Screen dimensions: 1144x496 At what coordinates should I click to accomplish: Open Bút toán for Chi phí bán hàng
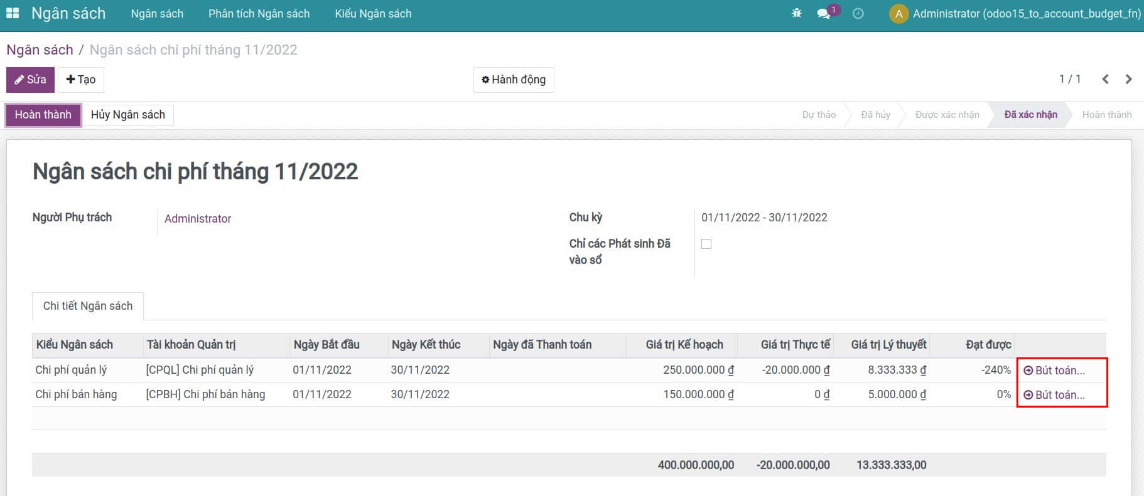[1055, 395]
